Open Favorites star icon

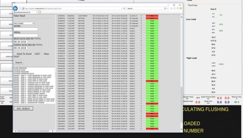(175, 8)
